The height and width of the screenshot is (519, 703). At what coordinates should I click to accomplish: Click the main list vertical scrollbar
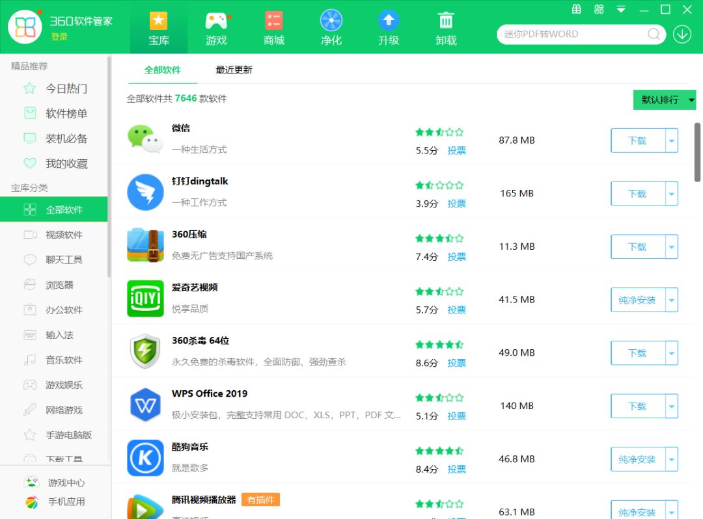point(697,152)
